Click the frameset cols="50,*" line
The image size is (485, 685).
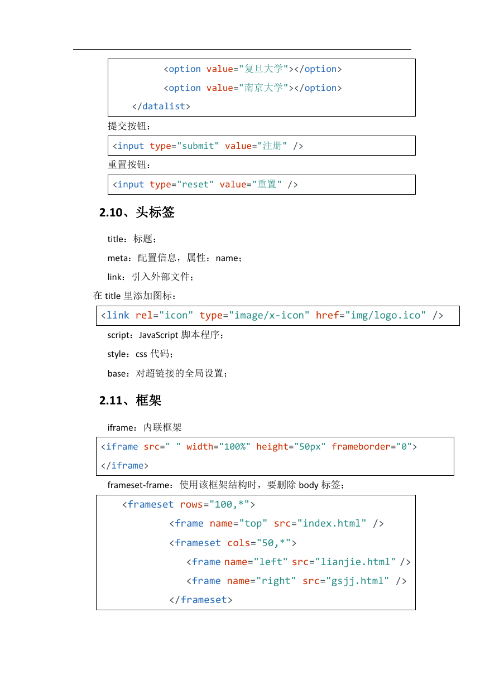pyautogui.click(x=233, y=543)
